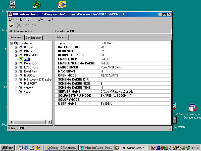This screenshot has width=201, height=151.
Task: Expand the IBLOCAL alias node
Action: pos(16,76)
